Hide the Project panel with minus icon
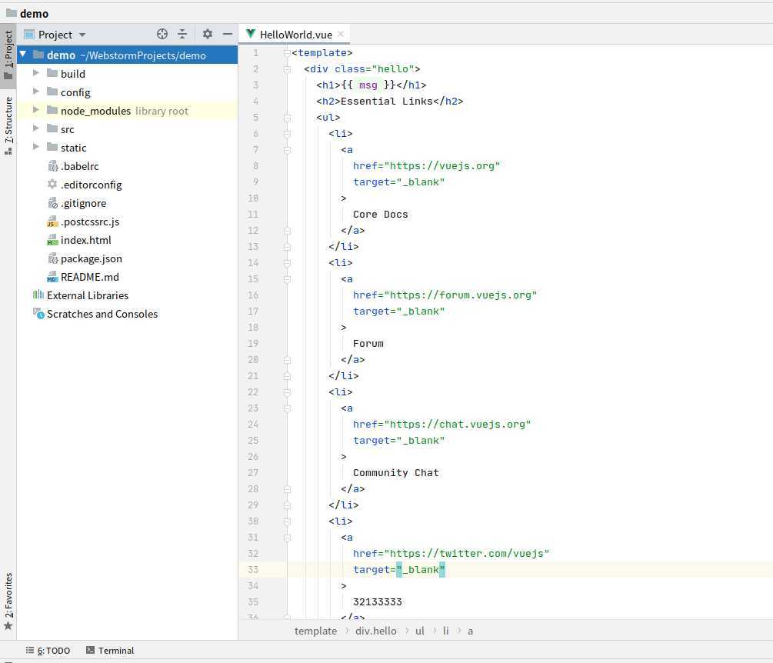The width and height of the screenshot is (773, 663). [x=227, y=34]
